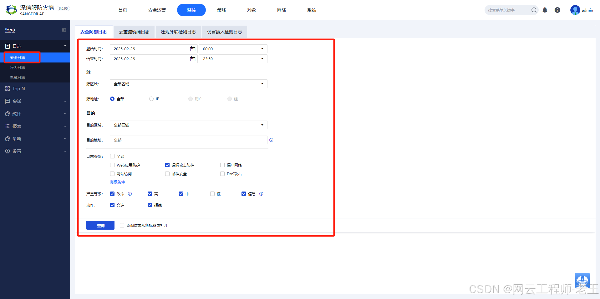Collapse the sidebar using the menu fold icon
600x299 pixels.
[x=64, y=30]
